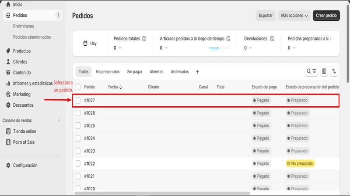Switch to Abiertos tab
This screenshot has height=196, width=350.
(157, 72)
